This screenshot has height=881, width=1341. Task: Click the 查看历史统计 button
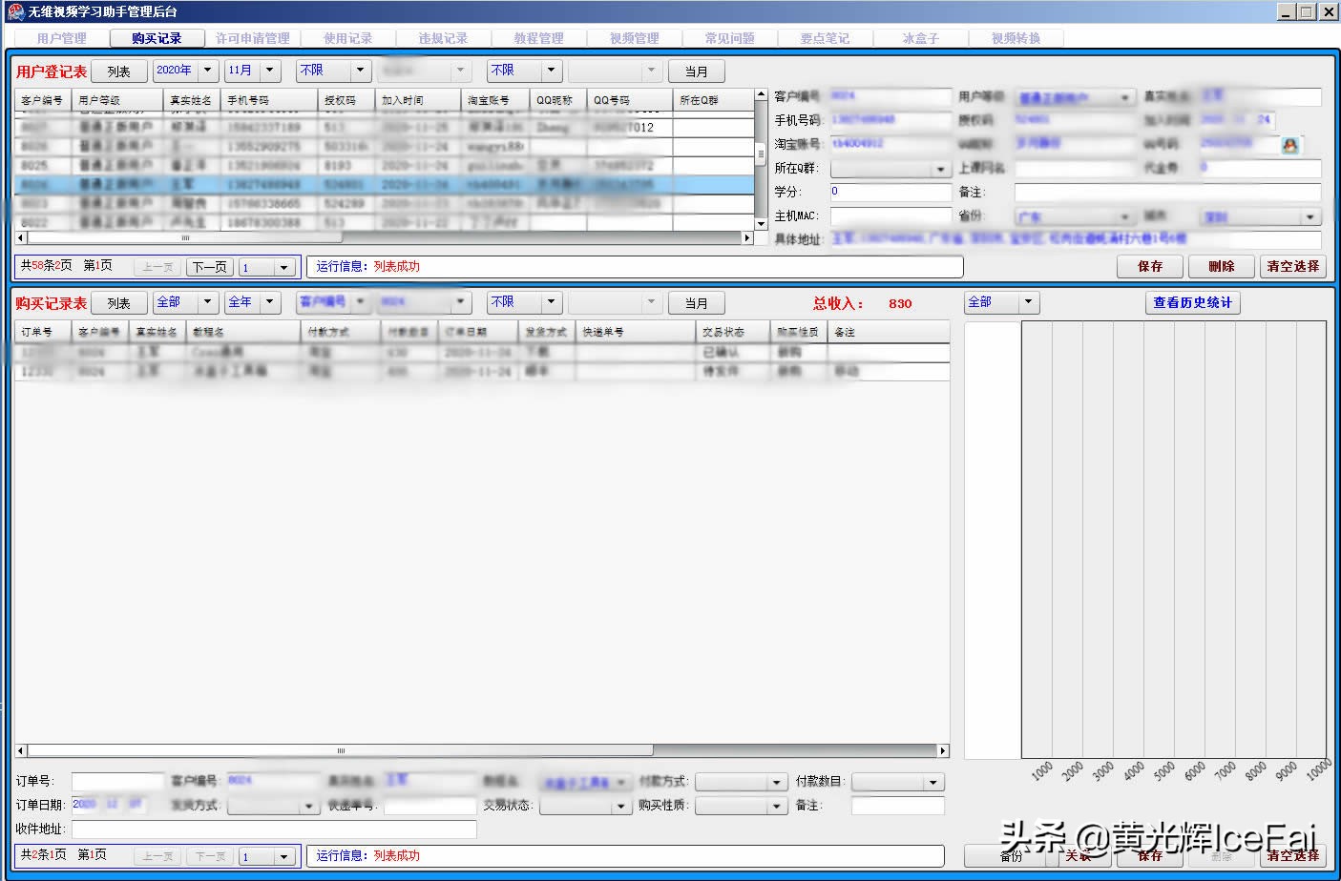click(1192, 302)
